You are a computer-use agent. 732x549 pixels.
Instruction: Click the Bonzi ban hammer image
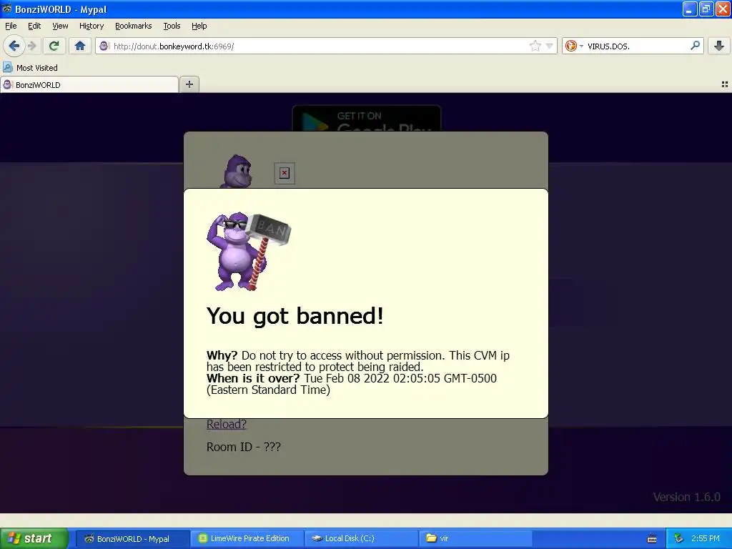click(x=248, y=251)
